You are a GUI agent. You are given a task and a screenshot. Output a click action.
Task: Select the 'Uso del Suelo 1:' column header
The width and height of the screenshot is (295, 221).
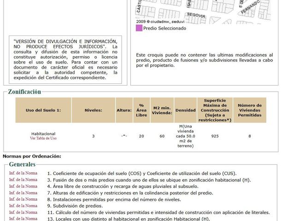click(x=43, y=110)
